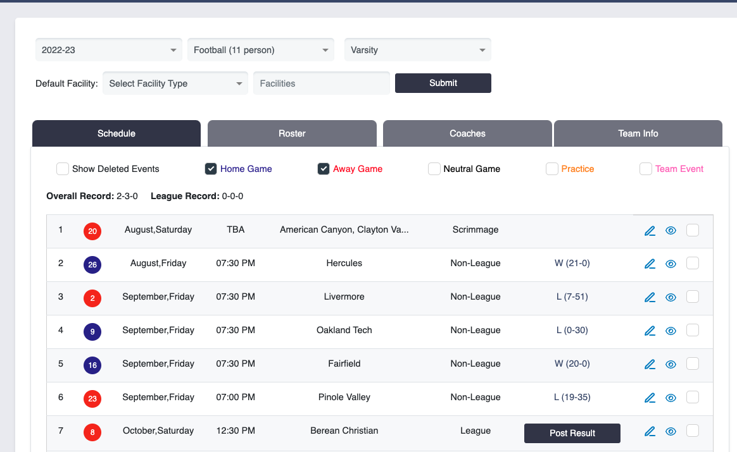The image size is (737, 452).
Task: Uncheck the Home Game filter
Action: (x=211, y=169)
